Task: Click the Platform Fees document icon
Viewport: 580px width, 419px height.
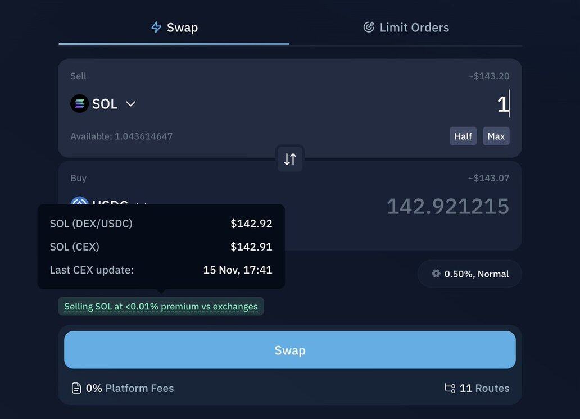Action: 76,388
